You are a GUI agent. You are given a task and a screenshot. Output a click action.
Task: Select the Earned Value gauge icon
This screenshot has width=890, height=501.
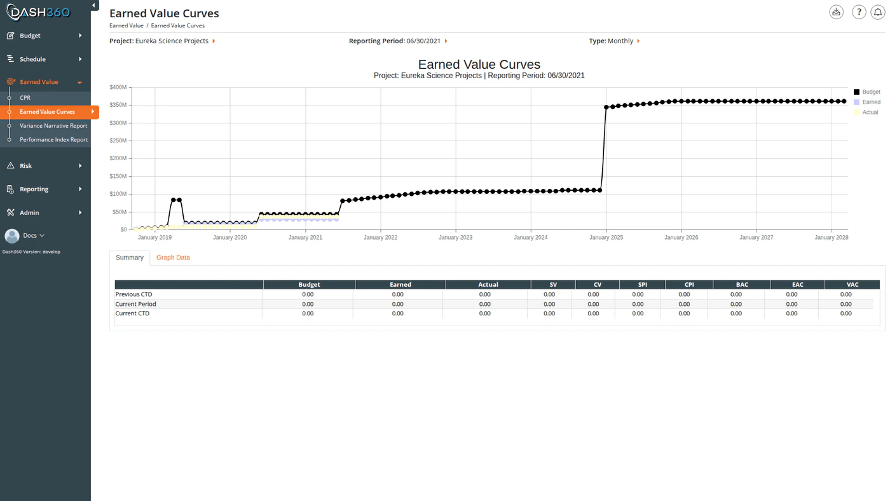point(10,81)
